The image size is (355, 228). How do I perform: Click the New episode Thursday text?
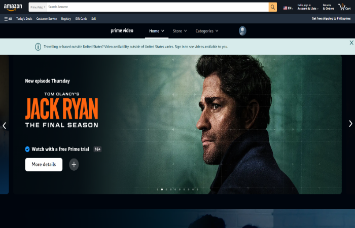click(x=47, y=81)
